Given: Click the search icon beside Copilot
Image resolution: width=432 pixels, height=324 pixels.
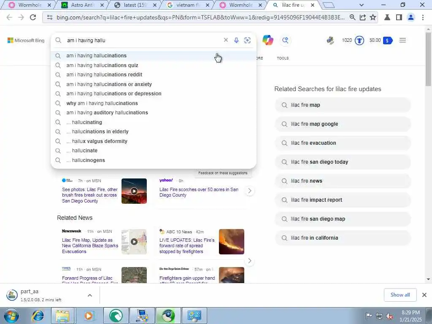Looking at the screenshot, I should tap(285, 40).
